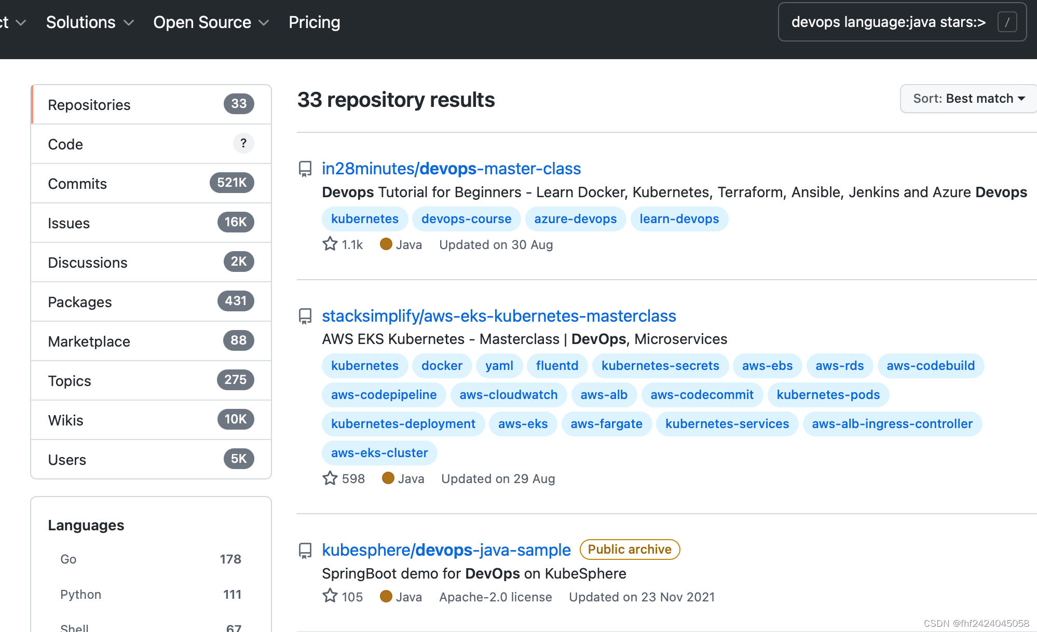This screenshot has width=1037, height=632.
Task: Click the aws-fargate topic tag
Action: click(606, 424)
